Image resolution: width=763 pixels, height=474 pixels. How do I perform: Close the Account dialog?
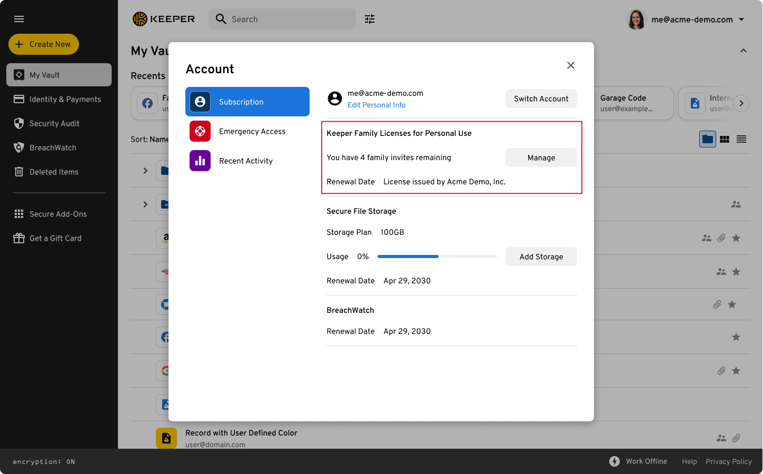[570, 65]
